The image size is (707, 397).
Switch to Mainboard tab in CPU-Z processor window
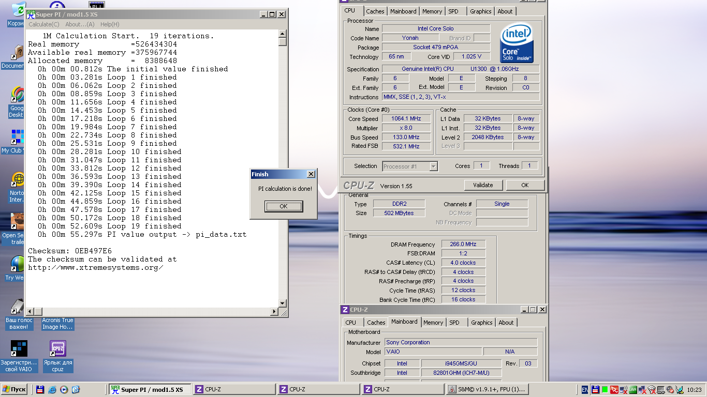[403, 11]
